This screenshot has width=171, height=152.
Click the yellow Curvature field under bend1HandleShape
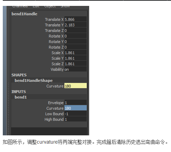point(76,86)
